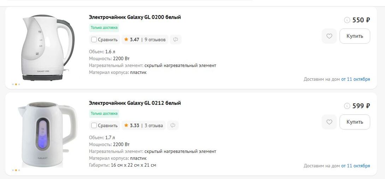385x179 pixels.
Task: Add Galaxy GL 0200 to favorites heart
Action: (329, 36)
